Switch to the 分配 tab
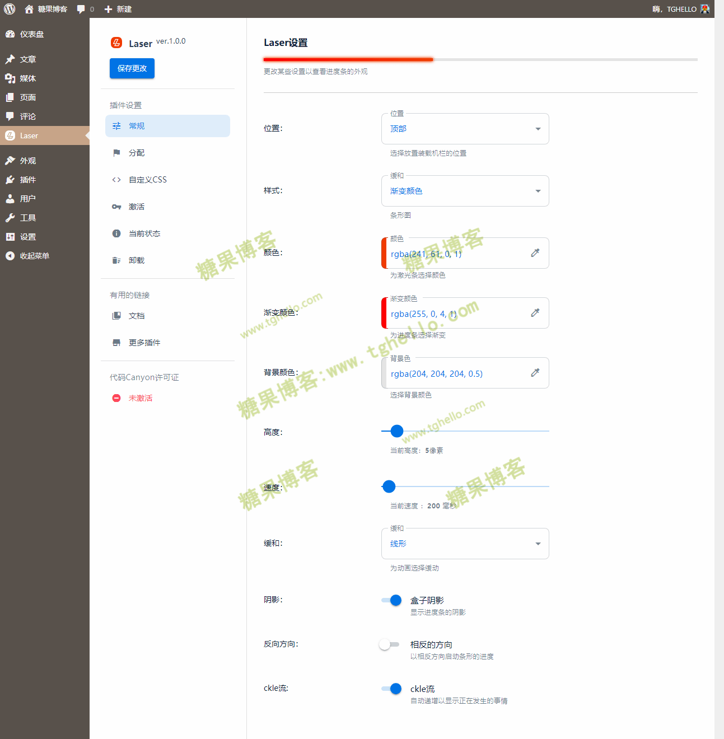The height and width of the screenshot is (739, 724). (167, 153)
